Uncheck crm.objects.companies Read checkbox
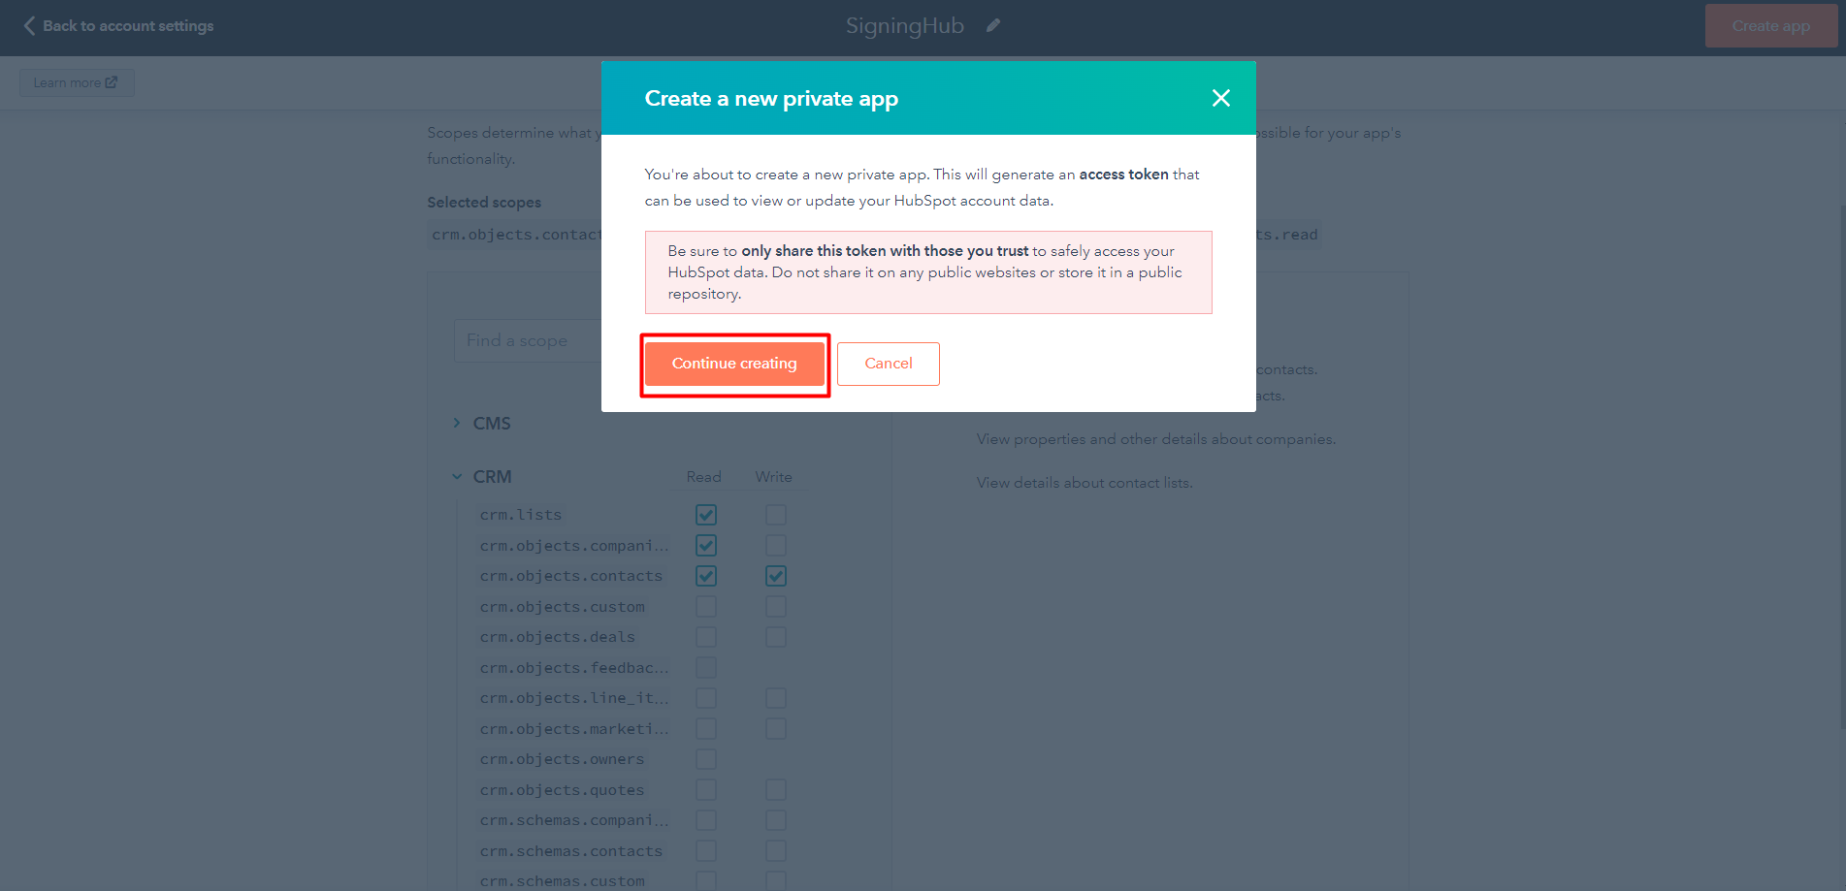Screen dimensions: 1846x891 click(x=706, y=545)
